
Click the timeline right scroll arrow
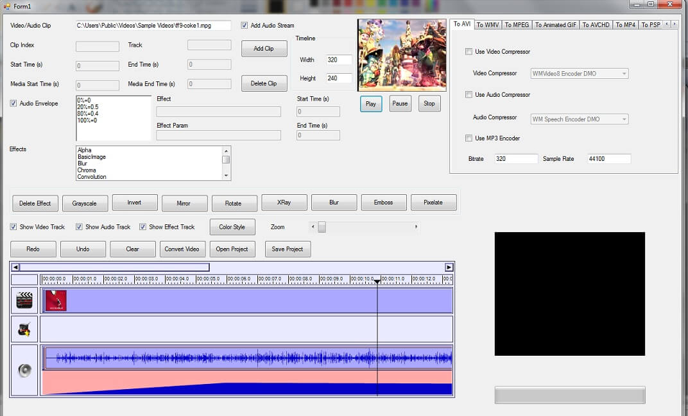pyautogui.click(x=449, y=267)
